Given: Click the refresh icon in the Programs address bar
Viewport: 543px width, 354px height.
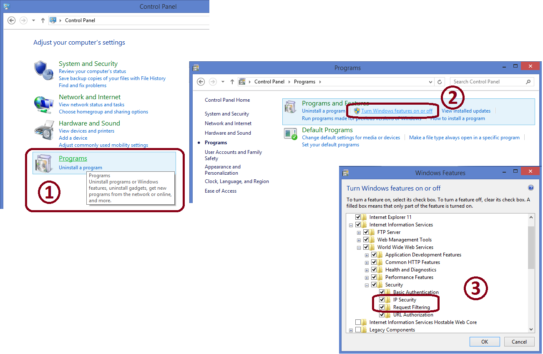Looking at the screenshot, I should pos(440,82).
